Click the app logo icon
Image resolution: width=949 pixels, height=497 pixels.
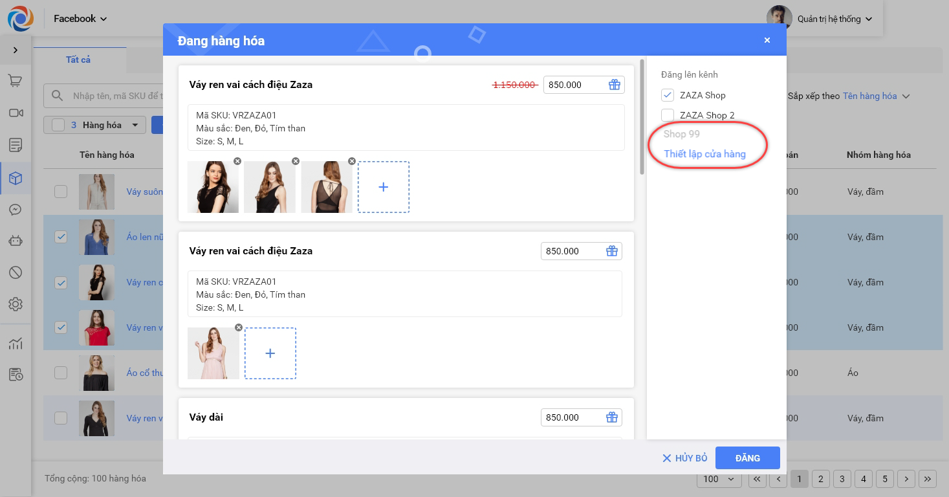pos(20,19)
